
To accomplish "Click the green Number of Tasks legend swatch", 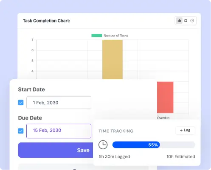I will 97,36.
